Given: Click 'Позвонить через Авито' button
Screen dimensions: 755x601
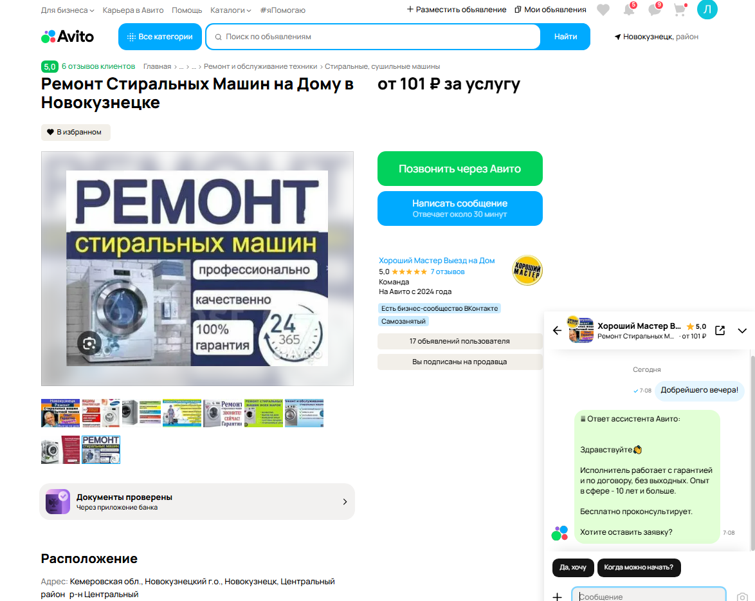Looking at the screenshot, I should pos(460,169).
